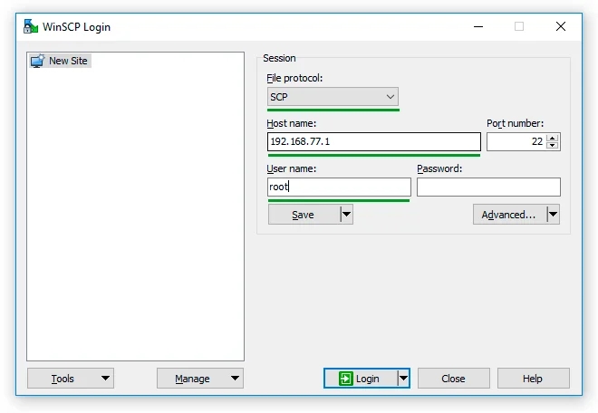Select the New Site monitor icon
The image size is (598, 413).
coord(37,61)
